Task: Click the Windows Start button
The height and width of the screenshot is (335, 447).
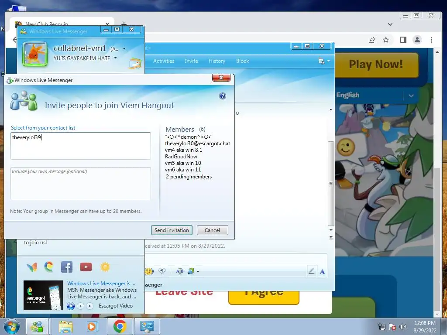Action: pyautogui.click(x=12, y=327)
